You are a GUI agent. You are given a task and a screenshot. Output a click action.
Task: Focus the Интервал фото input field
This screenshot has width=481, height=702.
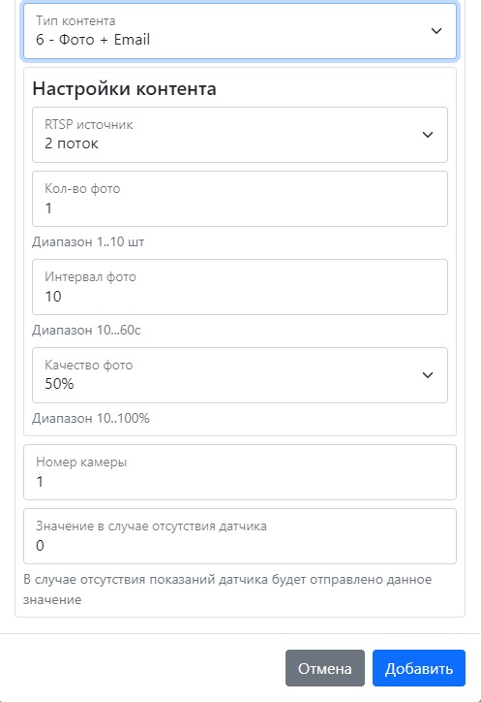[240, 287]
